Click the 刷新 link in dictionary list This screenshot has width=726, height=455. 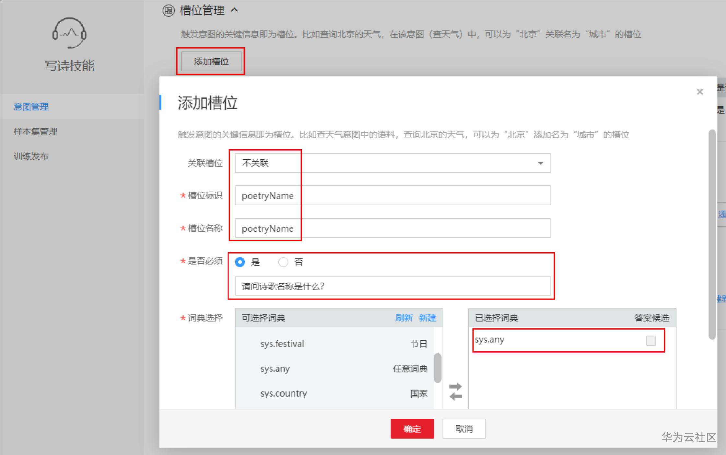(x=404, y=318)
